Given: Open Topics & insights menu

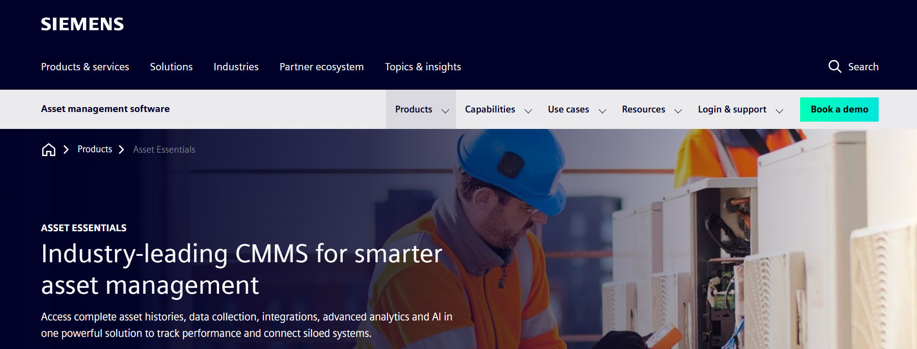Looking at the screenshot, I should (x=423, y=67).
